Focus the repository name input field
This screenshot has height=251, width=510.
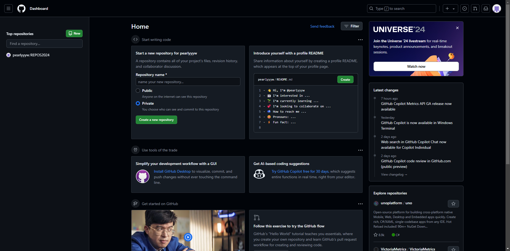188,82
